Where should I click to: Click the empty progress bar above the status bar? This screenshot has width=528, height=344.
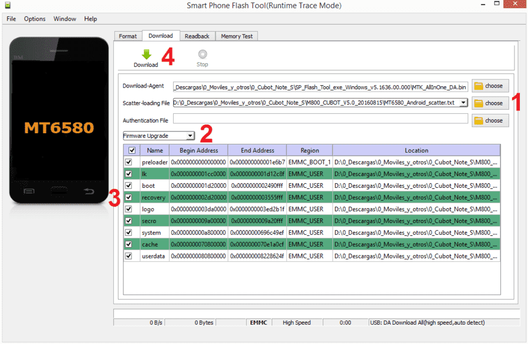317,313
